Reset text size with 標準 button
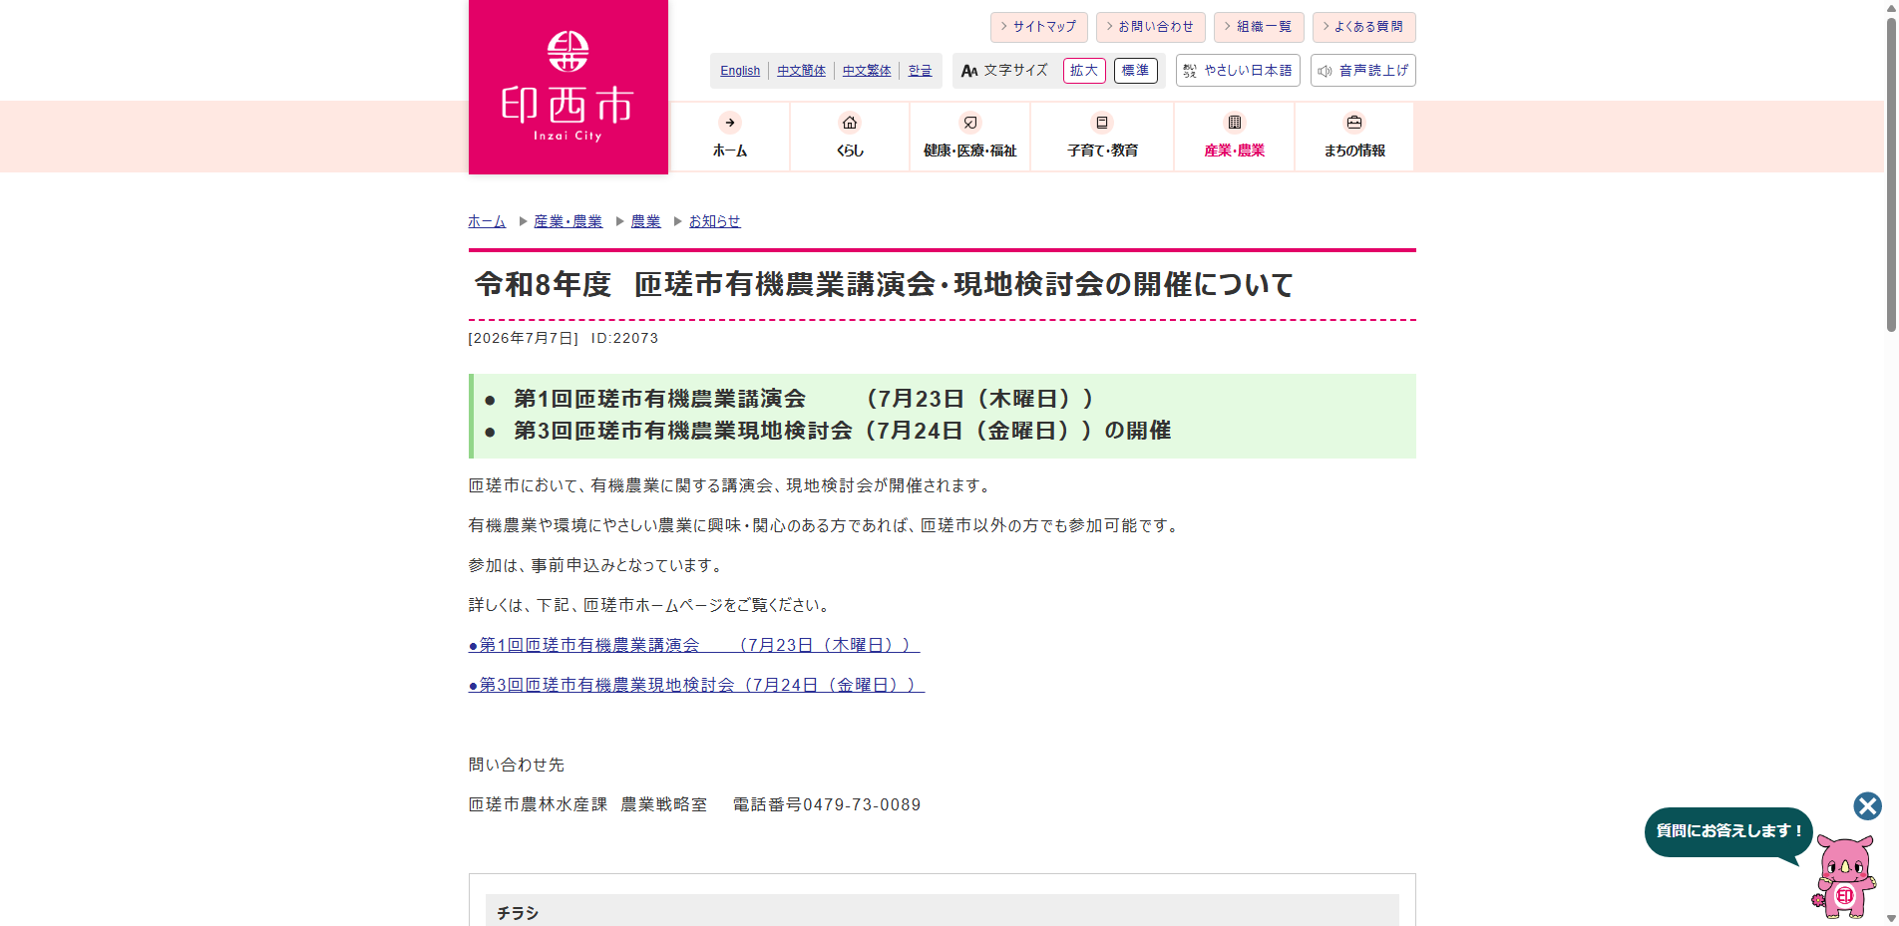Screen dimensions: 1899x926 (x=1136, y=71)
